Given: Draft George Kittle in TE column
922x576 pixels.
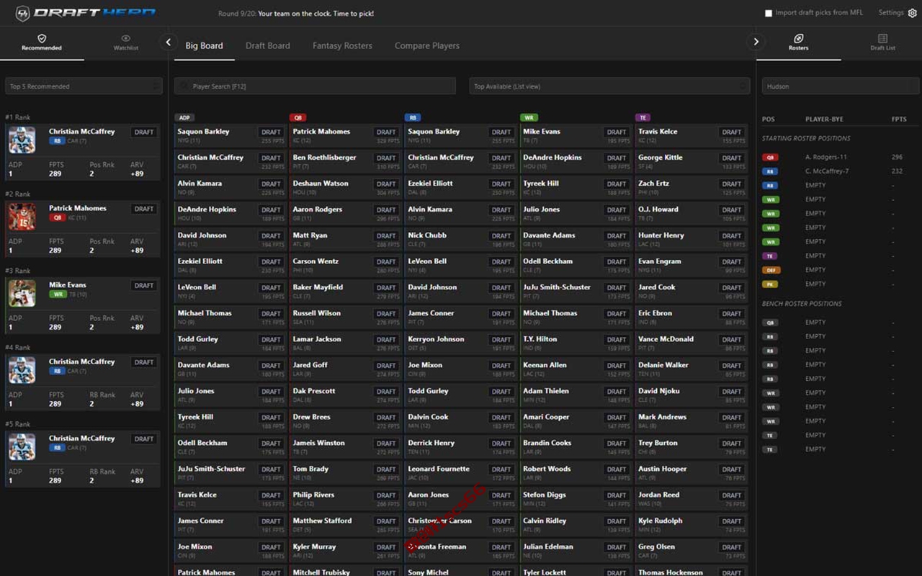Looking at the screenshot, I should coord(732,158).
